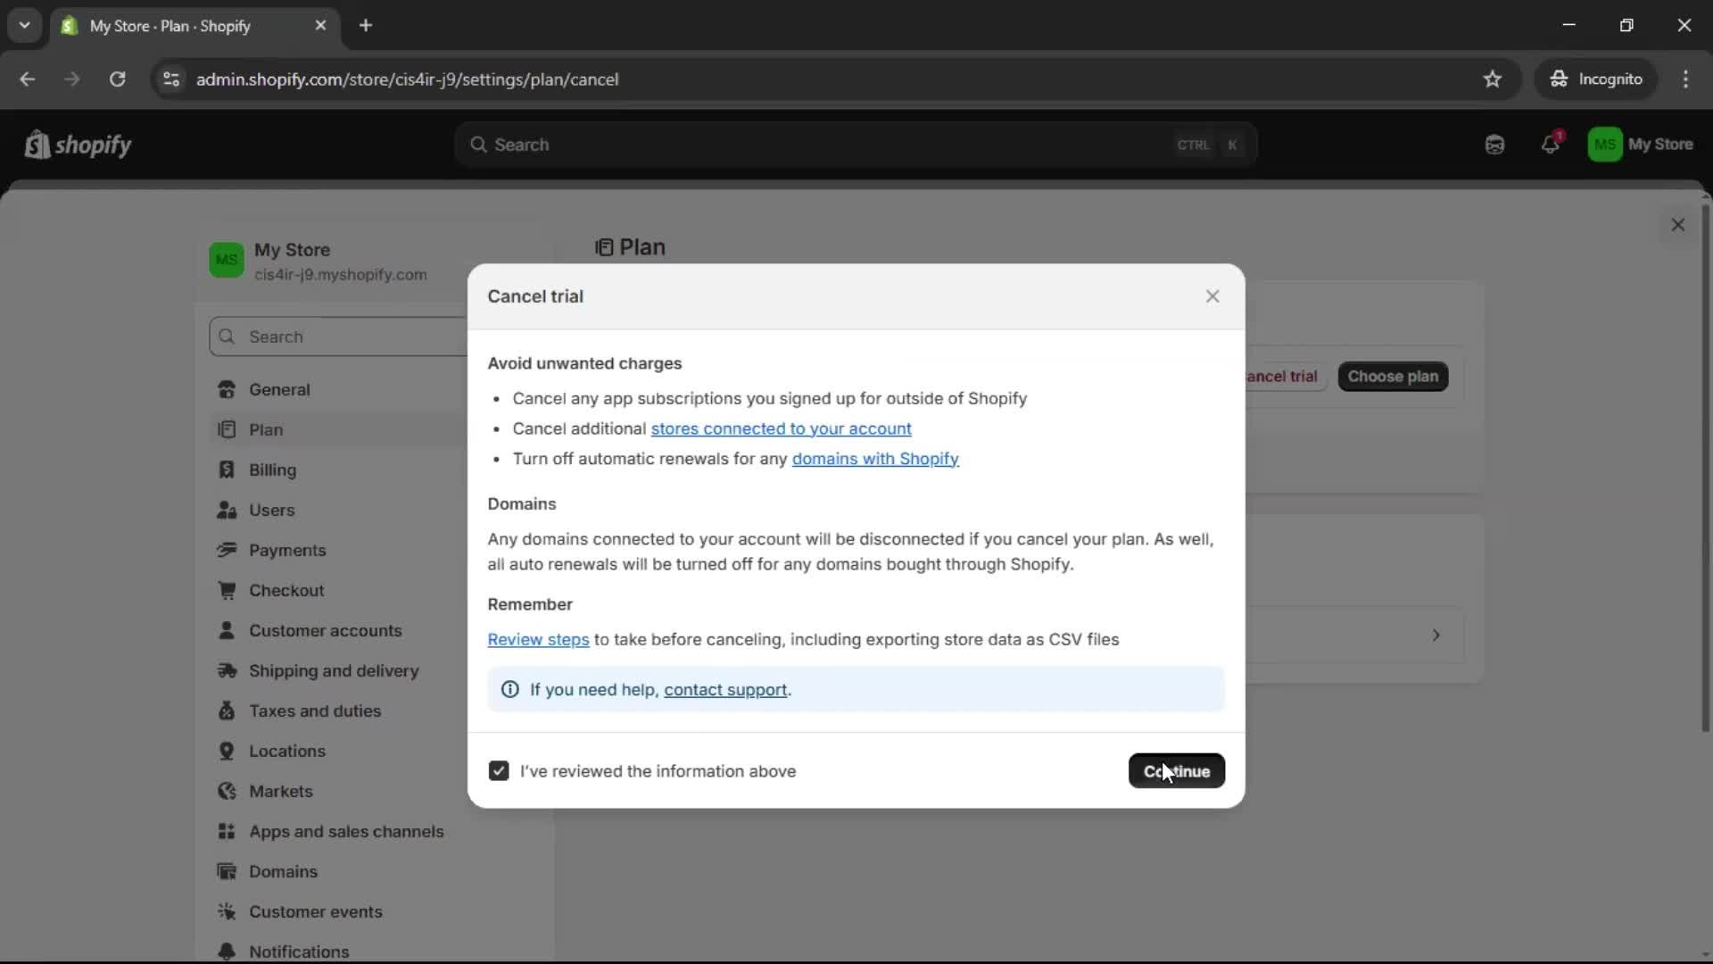
Task: Uncheck I've reviewed the information above
Action: 499,770
